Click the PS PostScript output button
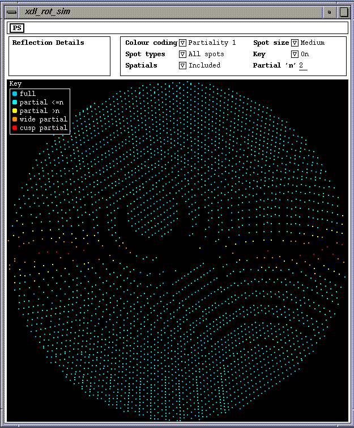The width and height of the screenshot is (354, 428). 18,28
